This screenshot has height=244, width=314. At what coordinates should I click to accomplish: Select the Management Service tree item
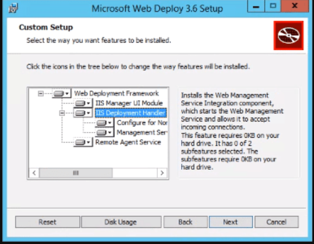click(142, 132)
